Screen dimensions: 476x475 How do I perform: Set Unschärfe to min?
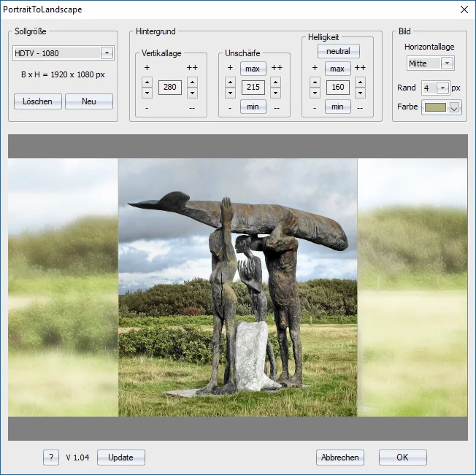(253, 107)
